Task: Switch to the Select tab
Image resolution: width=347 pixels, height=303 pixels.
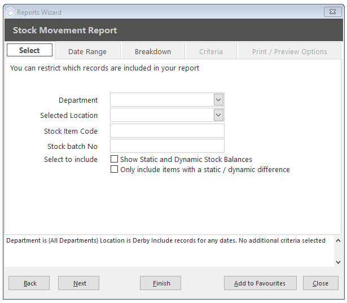Action: point(30,50)
